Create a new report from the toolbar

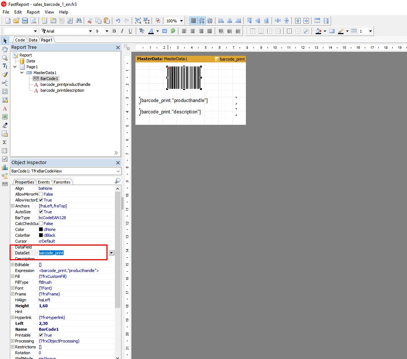click(x=8, y=21)
